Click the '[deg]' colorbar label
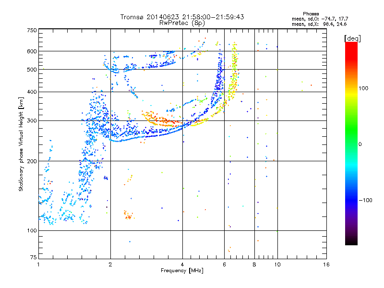The image size is (384, 288). click(352, 38)
